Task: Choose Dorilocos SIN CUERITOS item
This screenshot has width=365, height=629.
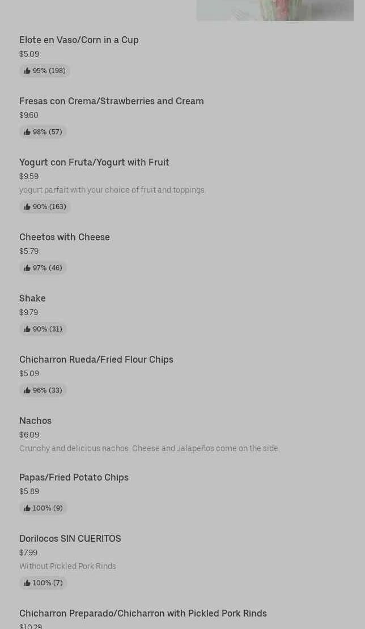Action: coord(70,538)
